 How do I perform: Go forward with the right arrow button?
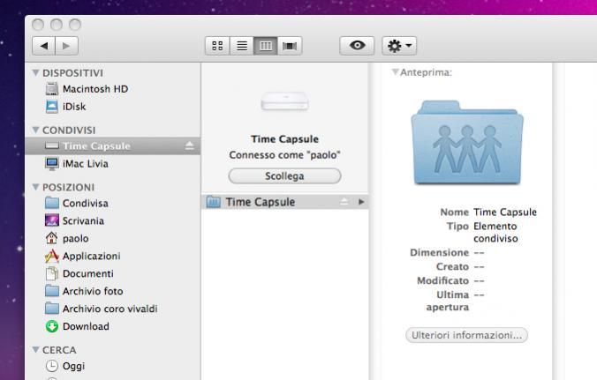[x=66, y=46]
